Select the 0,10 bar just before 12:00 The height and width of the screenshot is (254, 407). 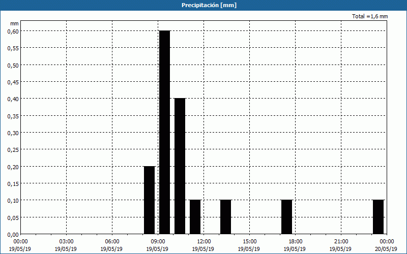point(195,217)
